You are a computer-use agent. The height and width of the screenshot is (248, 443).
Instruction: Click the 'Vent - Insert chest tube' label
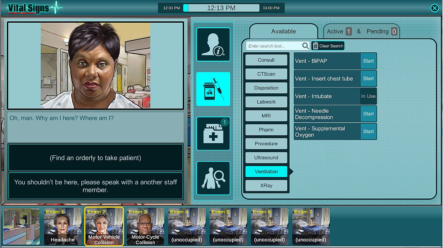click(324, 79)
